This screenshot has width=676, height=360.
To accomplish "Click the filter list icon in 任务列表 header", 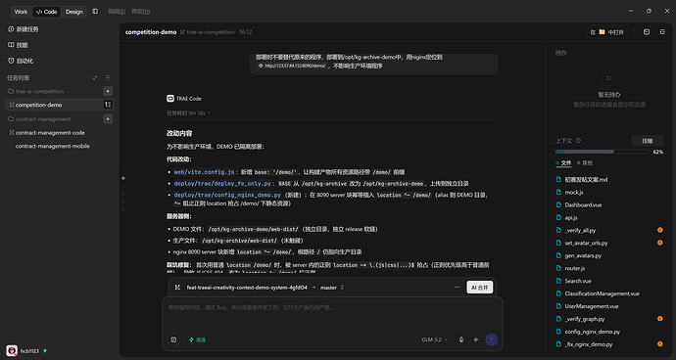I will click(108, 78).
